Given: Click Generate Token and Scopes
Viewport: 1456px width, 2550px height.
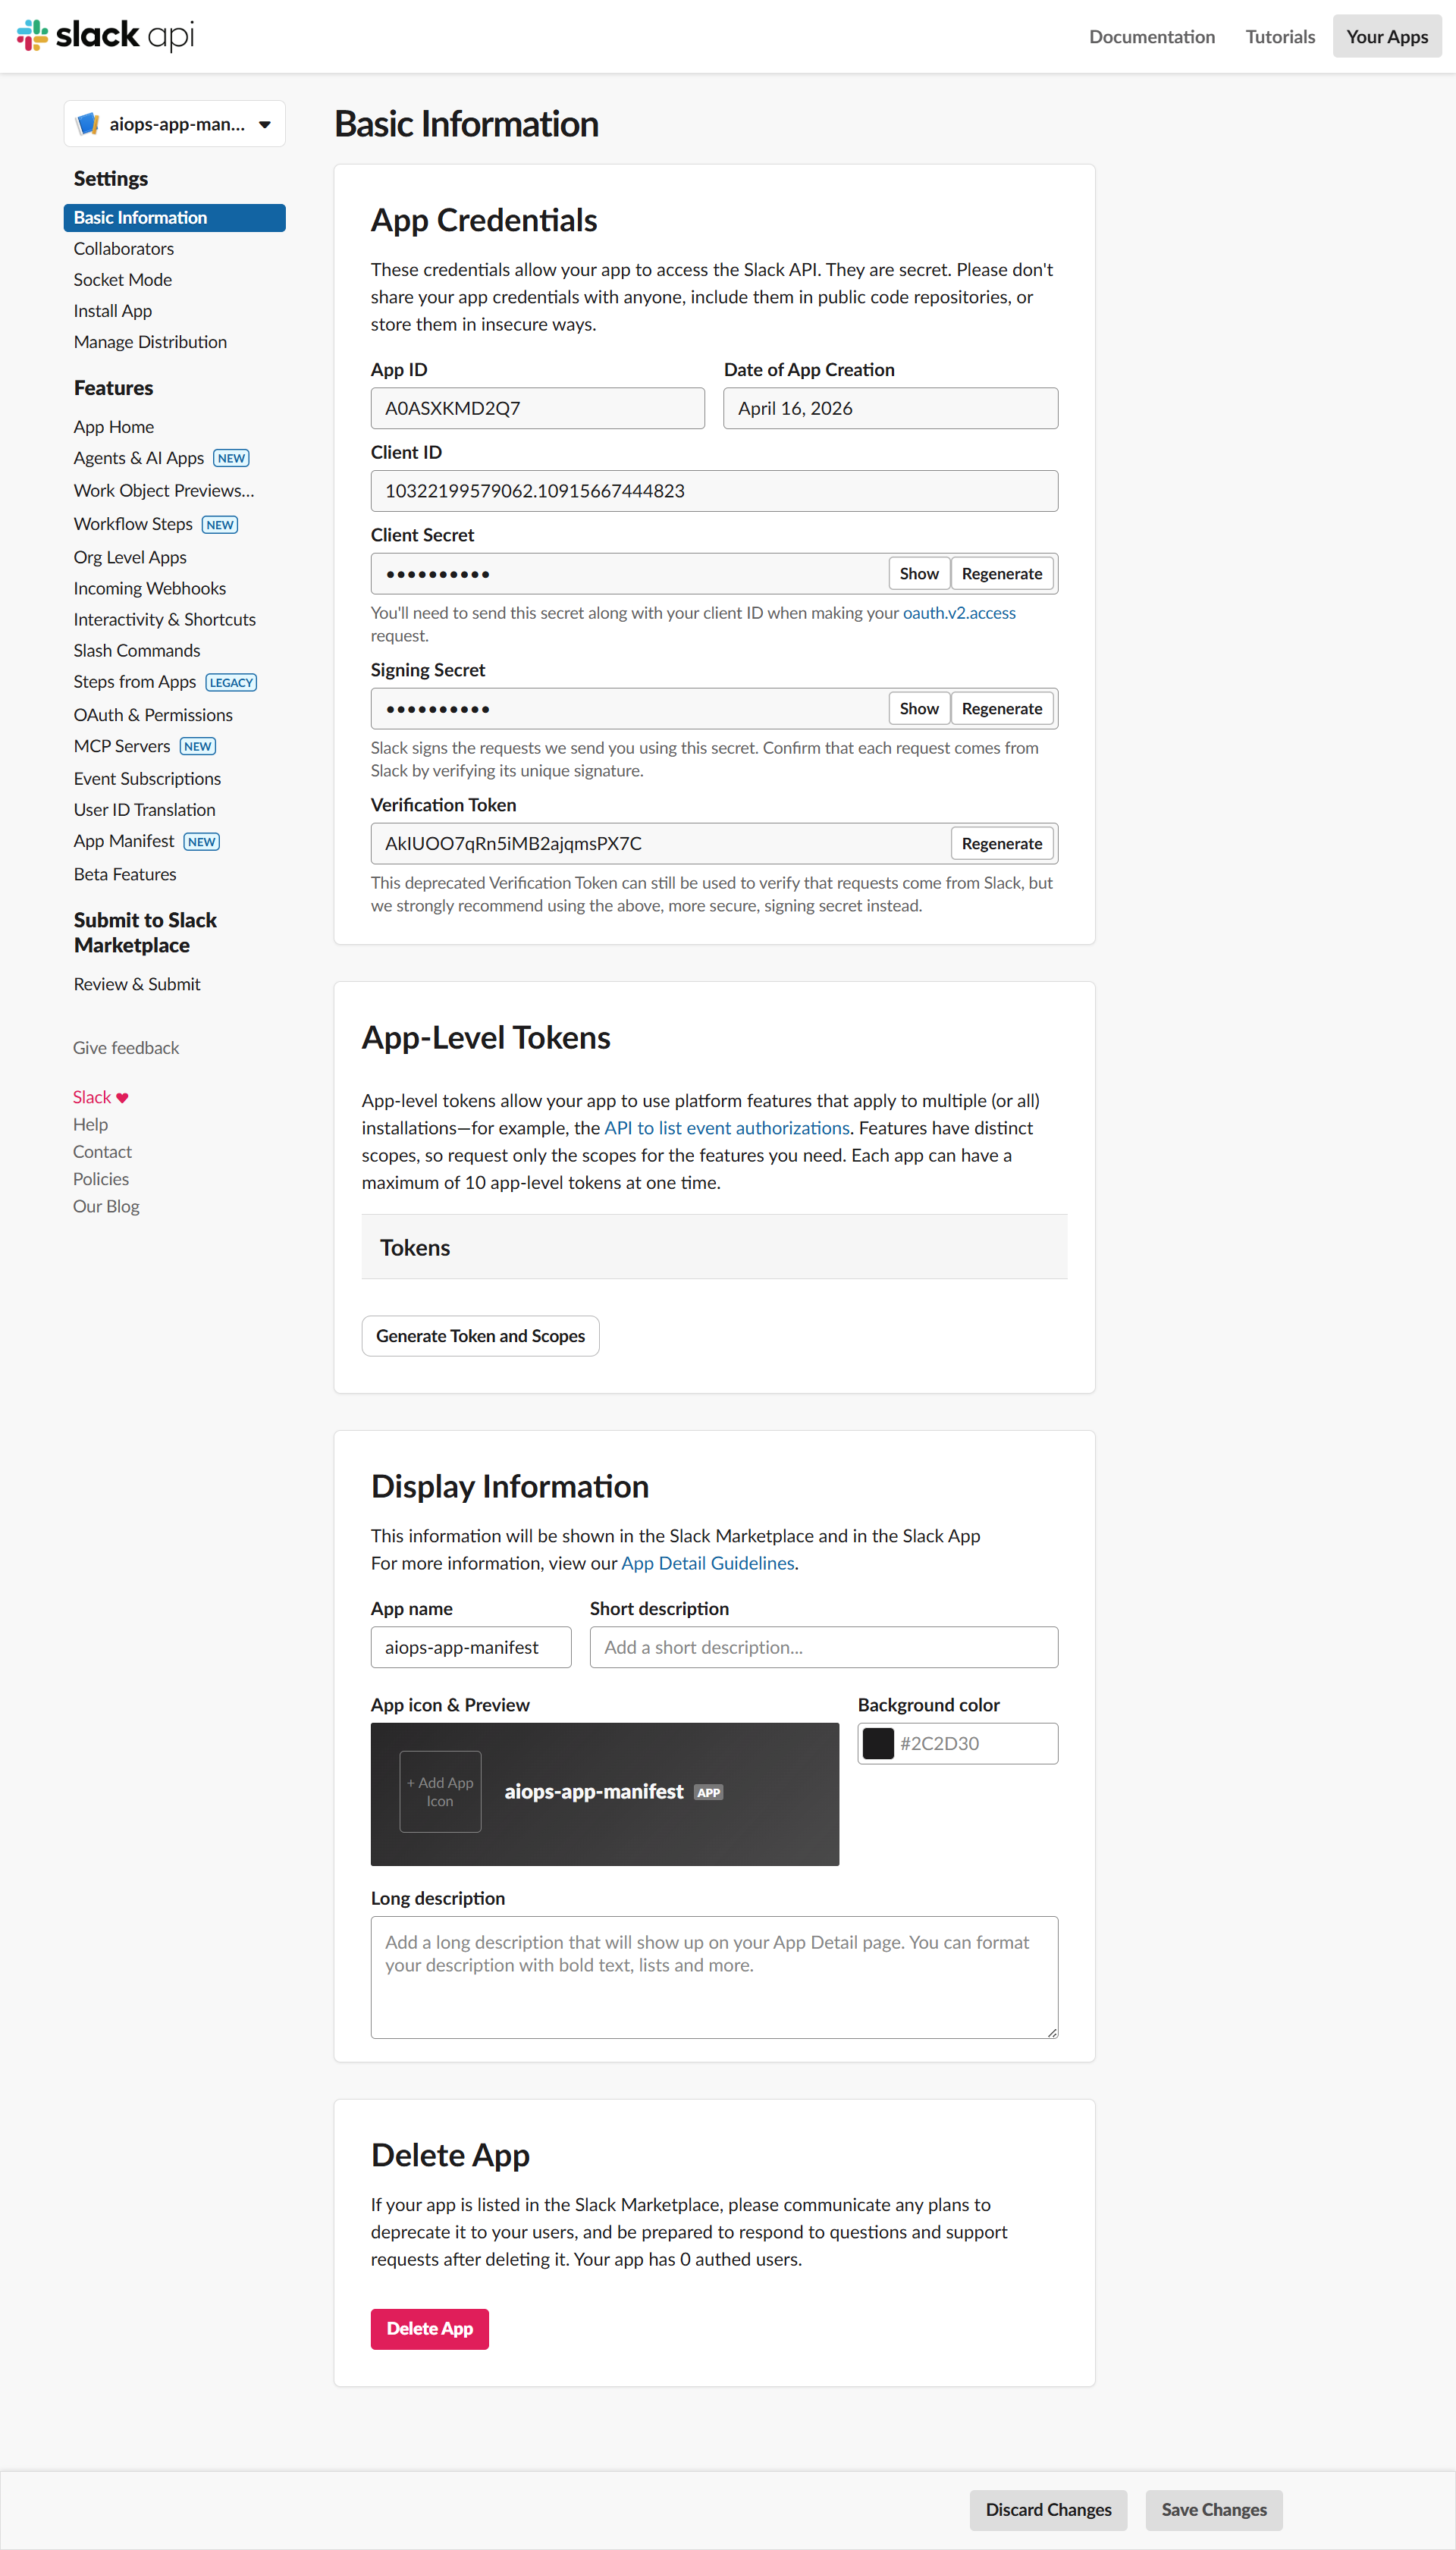Looking at the screenshot, I should pyautogui.click(x=481, y=1337).
